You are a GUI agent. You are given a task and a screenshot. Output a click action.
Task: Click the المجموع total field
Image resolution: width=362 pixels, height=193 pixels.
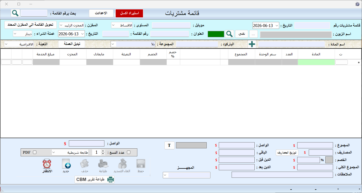click(315, 145)
